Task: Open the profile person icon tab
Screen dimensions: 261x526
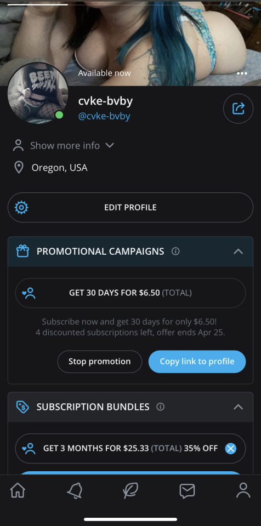Action: tap(243, 490)
